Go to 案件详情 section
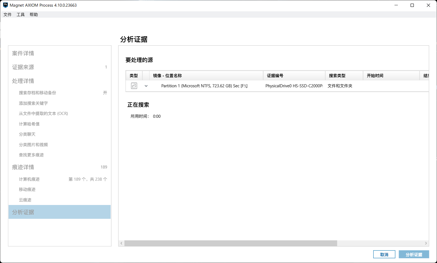The height and width of the screenshot is (263, 437). pyautogui.click(x=23, y=53)
